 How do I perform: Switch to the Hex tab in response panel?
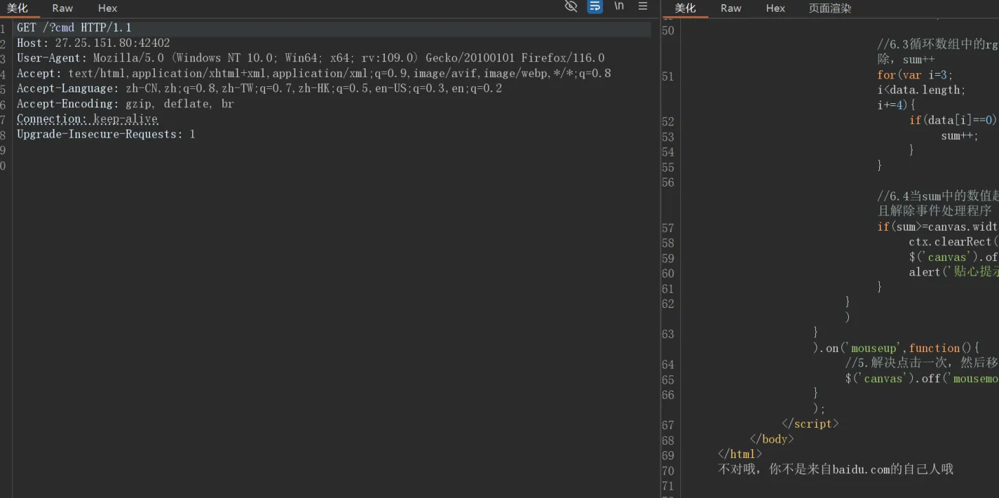(775, 8)
